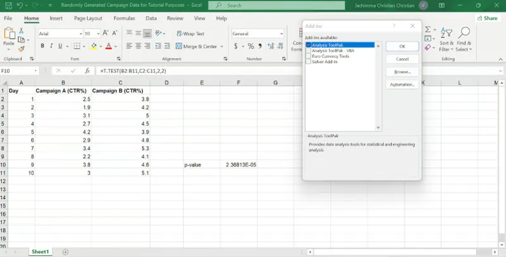Apply bold formatting with the B icon
506x257 pixels.
[42, 46]
